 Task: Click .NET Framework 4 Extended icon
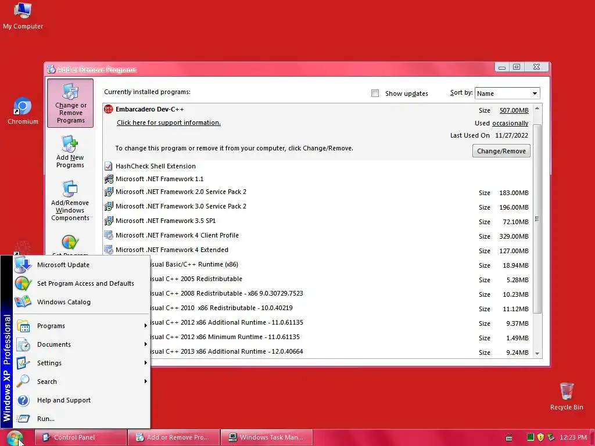[x=109, y=250]
